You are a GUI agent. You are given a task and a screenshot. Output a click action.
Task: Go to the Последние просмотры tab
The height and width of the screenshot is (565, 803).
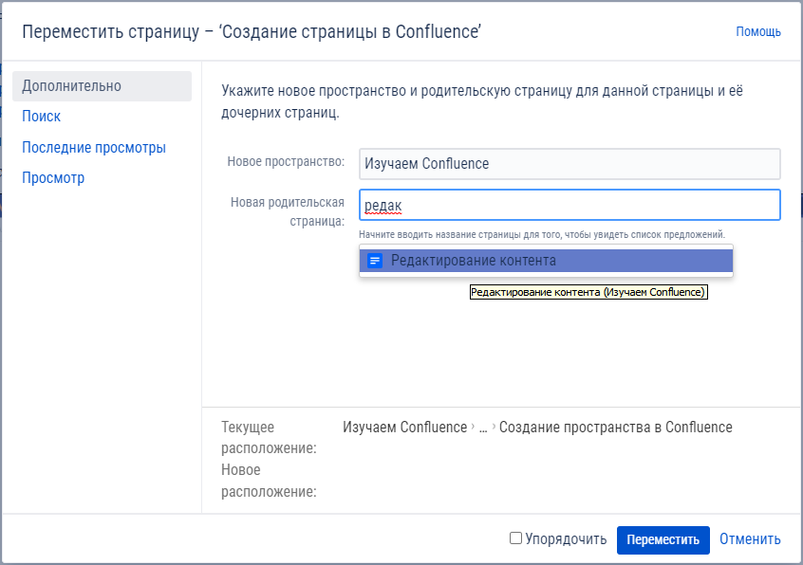tap(94, 148)
